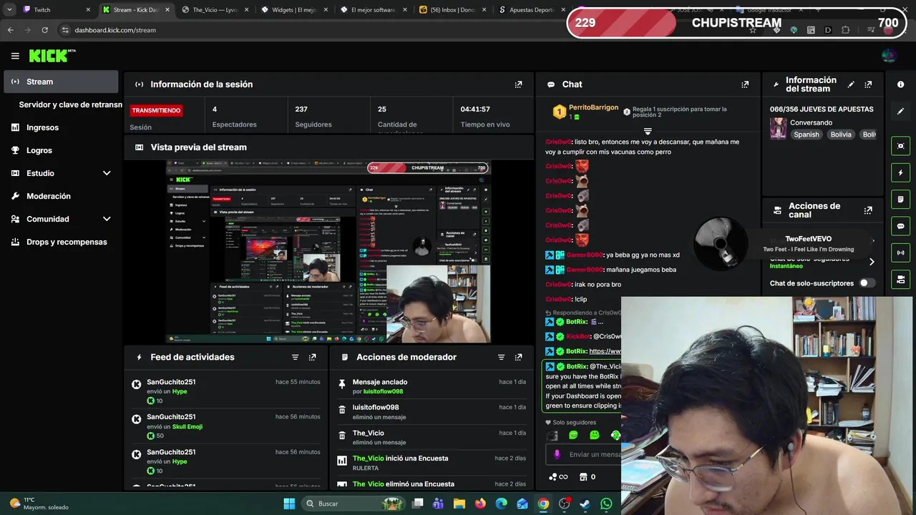
Task: Toggle the broadcast signal widget button
Action: pos(900,252)
